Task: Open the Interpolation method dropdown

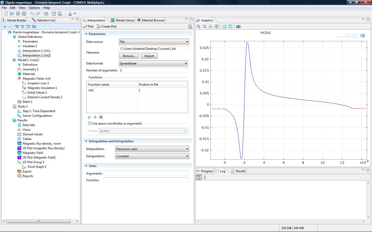Action: click(x=152, y=149)
